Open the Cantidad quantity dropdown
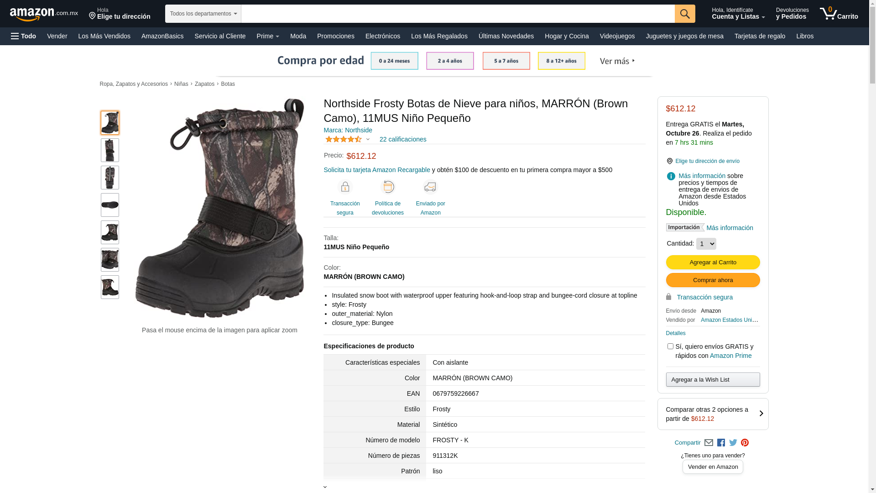 tap(706, 244)
